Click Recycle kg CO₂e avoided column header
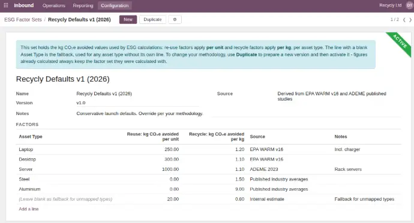The image size is (414, 223). [x=217, y=137]
